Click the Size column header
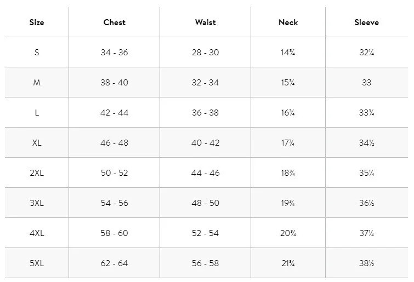The height and width of the screenshot is (282, 414). (x=37, y=22)
